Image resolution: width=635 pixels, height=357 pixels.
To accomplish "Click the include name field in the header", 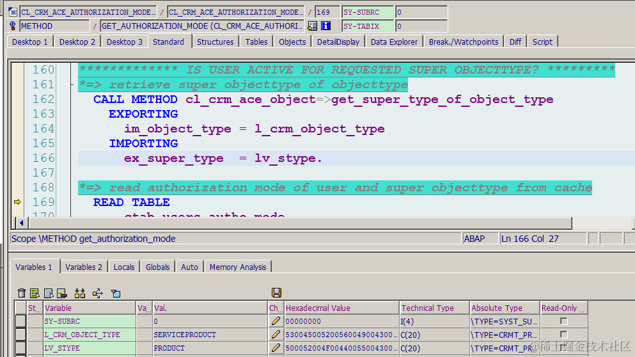I will click(236, 12).
